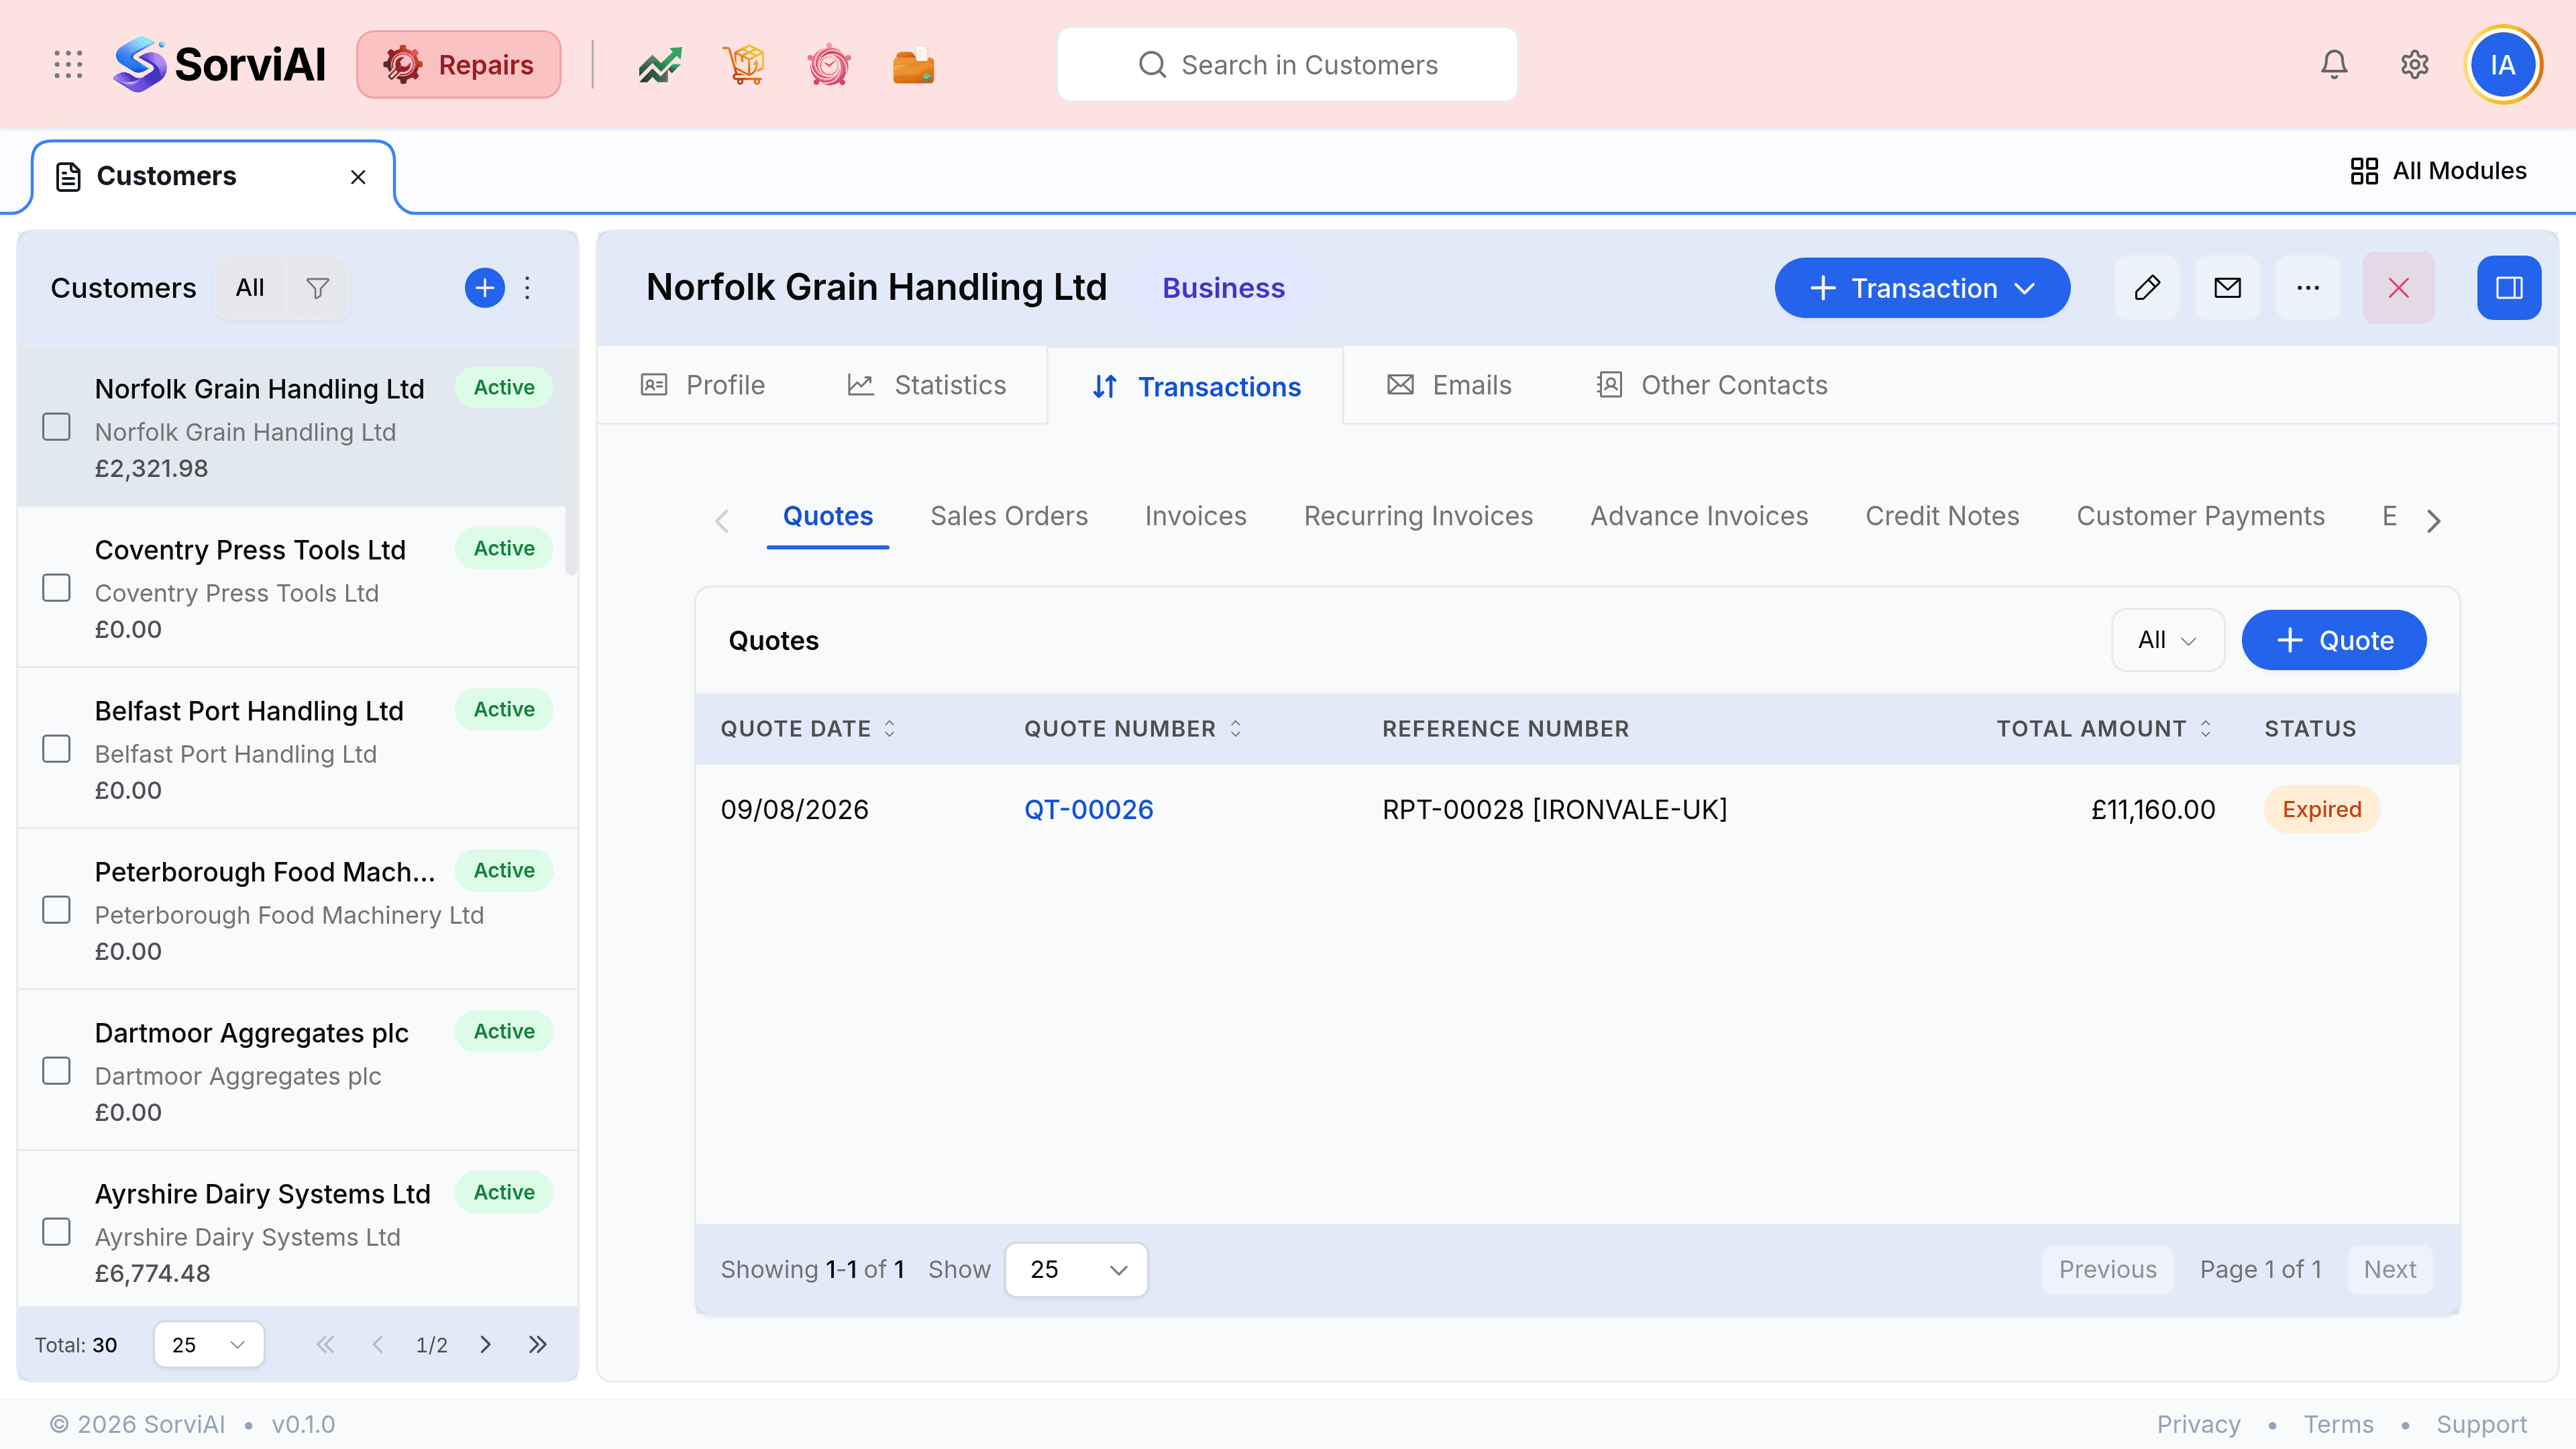Click the customers list vertical scrollbar

(572, 460)
